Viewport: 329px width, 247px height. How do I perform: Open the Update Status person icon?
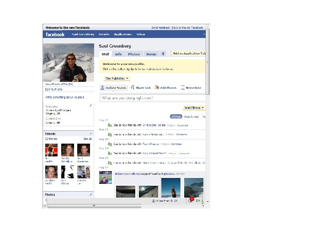(102, 87)
